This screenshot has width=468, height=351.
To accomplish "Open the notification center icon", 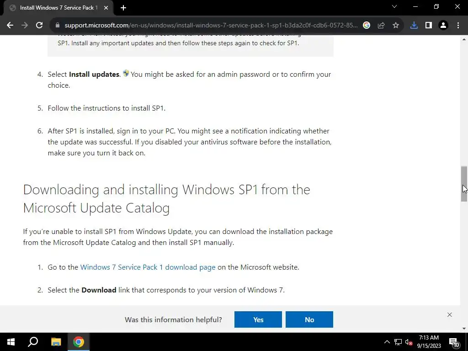I will [x=454, y=342].
